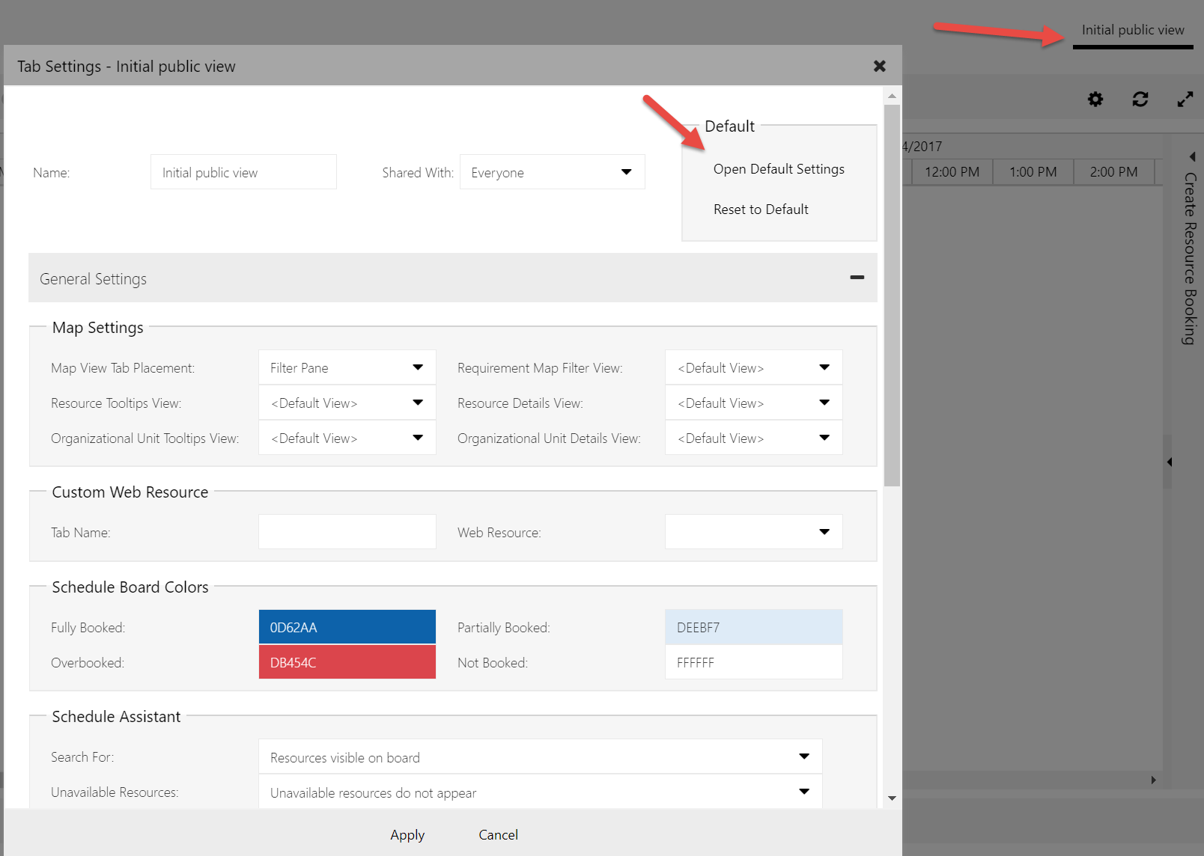Viewport: 1204px width, 856px height.
Task: Click the Name input field
Action: pos(243,172)
